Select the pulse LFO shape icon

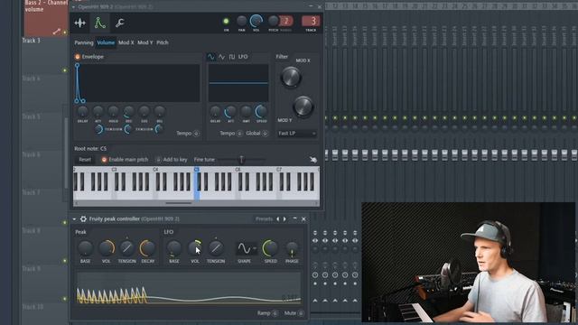coord(232,57)
